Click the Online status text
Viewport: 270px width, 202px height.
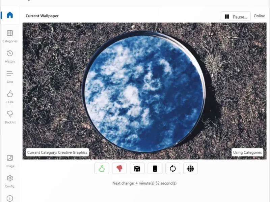click(x=259, y=16)
